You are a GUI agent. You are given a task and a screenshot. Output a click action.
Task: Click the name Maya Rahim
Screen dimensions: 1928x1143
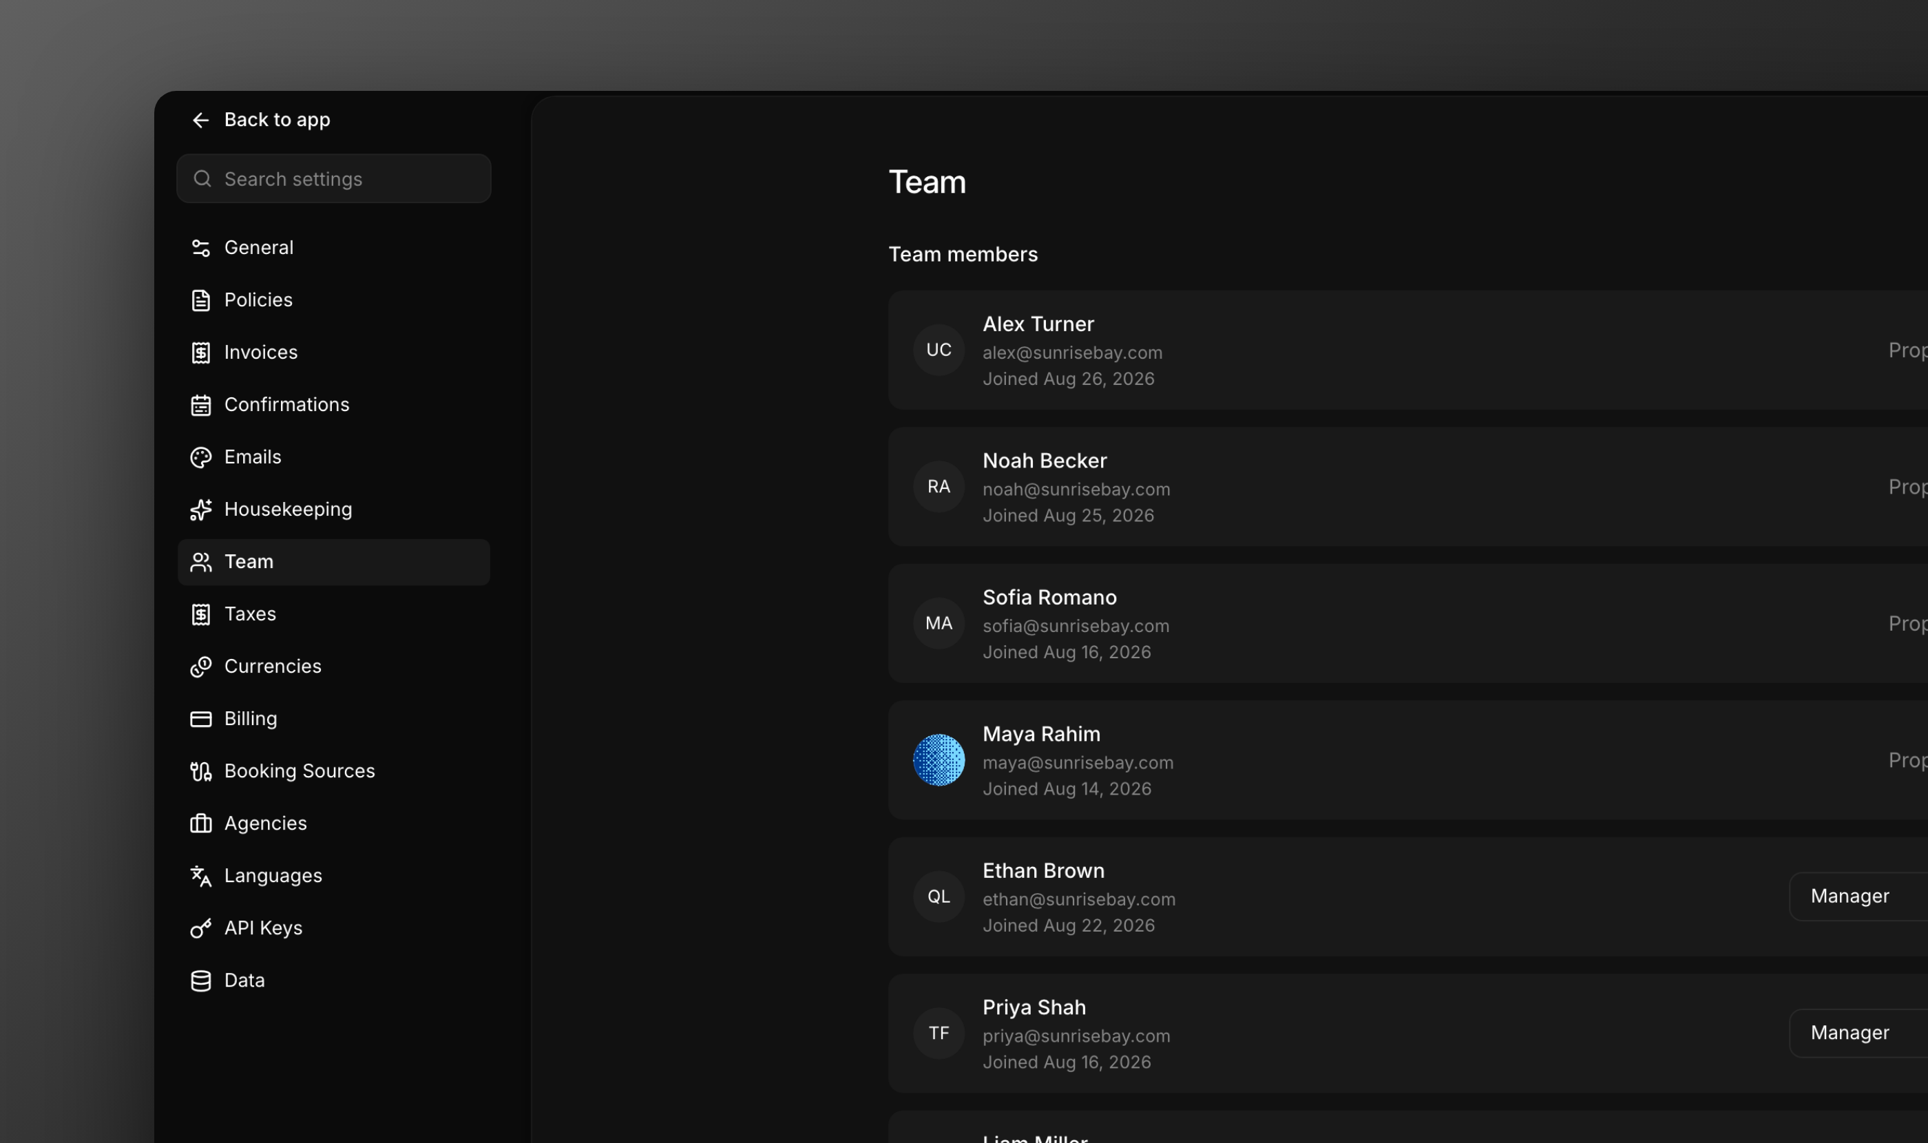1040,734
